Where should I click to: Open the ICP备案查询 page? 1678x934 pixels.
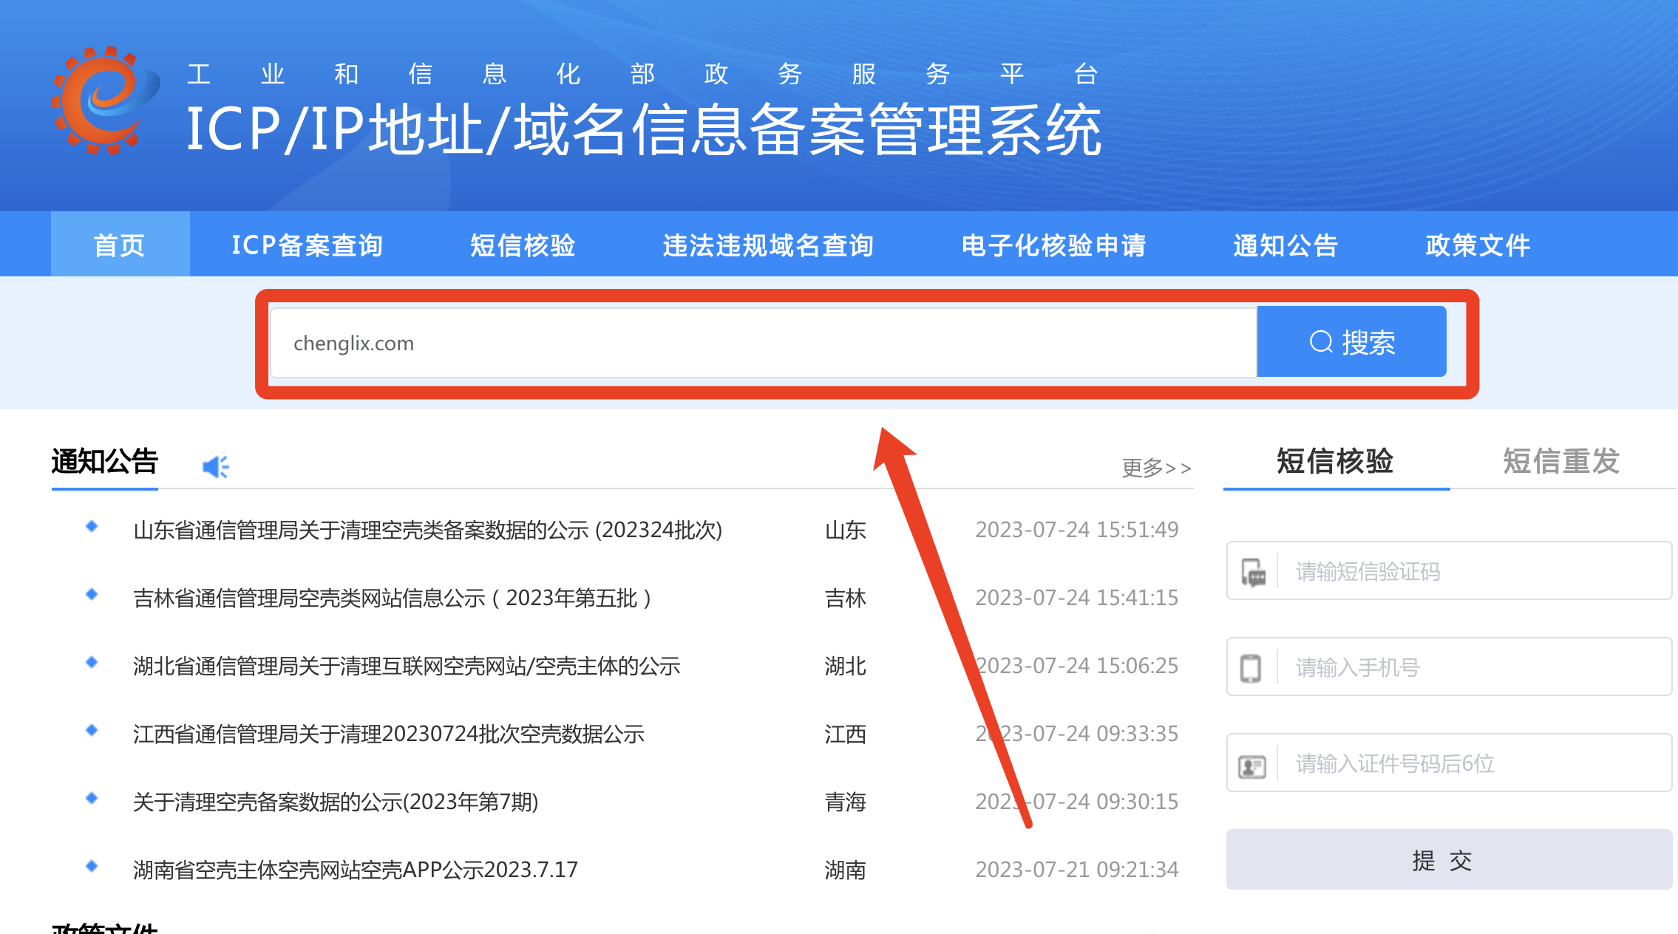tap(306, 245)
